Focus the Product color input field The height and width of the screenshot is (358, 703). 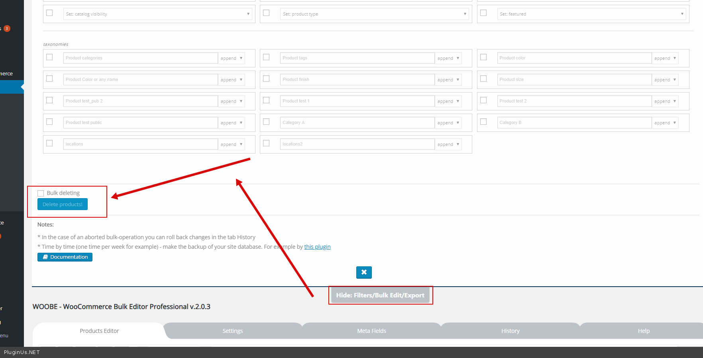tap(575, 58)
